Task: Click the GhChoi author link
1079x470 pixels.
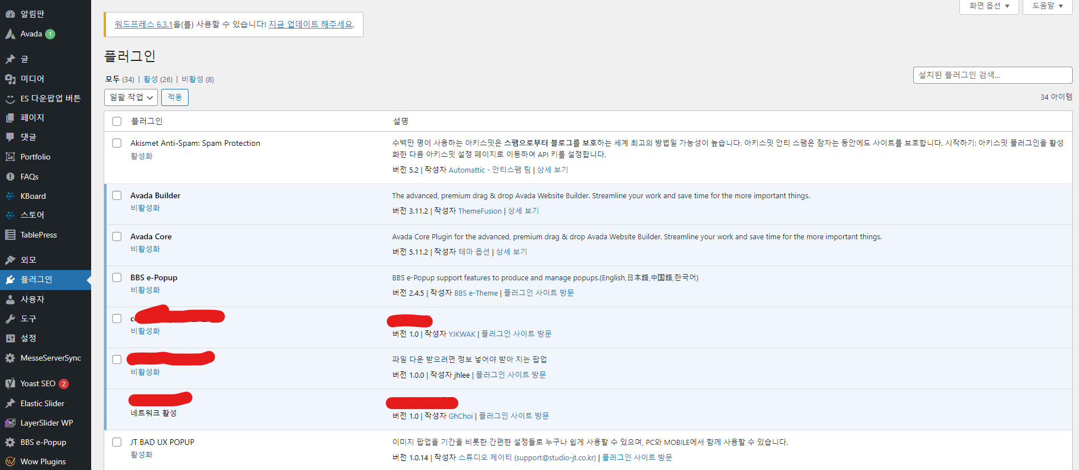Action: pyautogui.click(x=460, y=416)
